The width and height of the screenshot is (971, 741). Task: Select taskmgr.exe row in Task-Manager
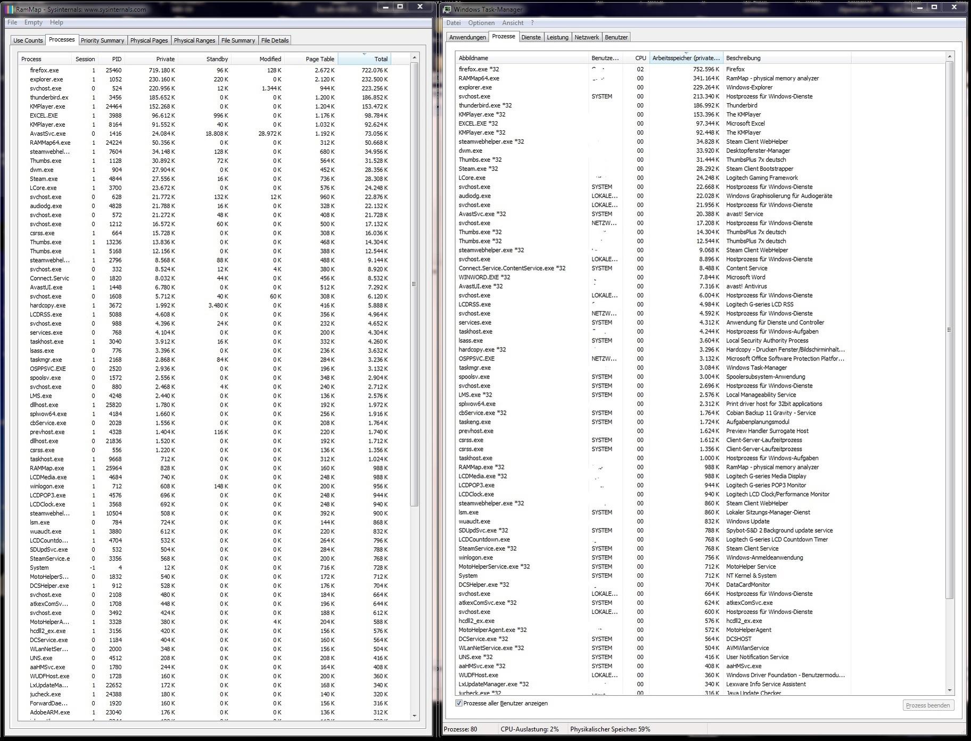(653, 368)
